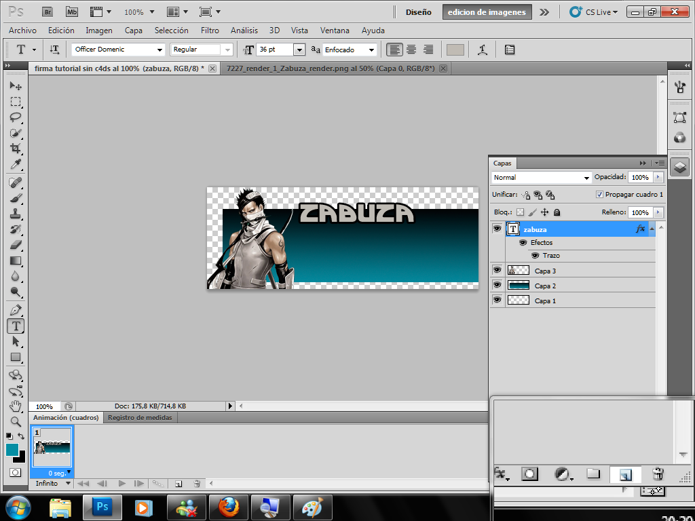695x521 pixels.
Task: Switch to Registro de medidas tab
Action: tap(140, 417)
